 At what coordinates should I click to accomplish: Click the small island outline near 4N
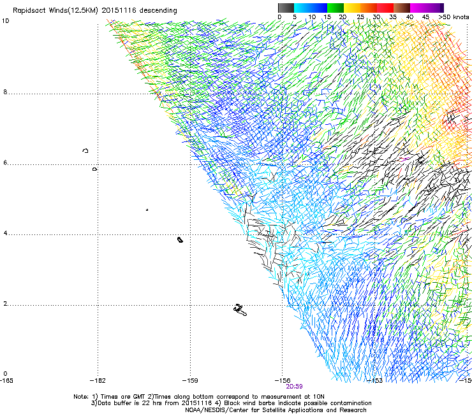pos(180,239)
